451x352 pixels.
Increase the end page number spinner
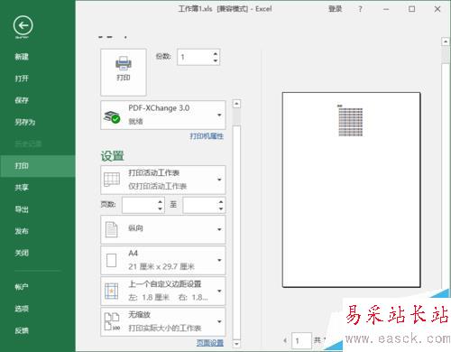pyautogui.click(x=221, y=202)
